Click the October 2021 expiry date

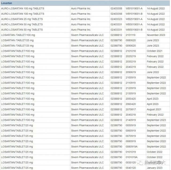pyautogui.click(x=154, y=51)
